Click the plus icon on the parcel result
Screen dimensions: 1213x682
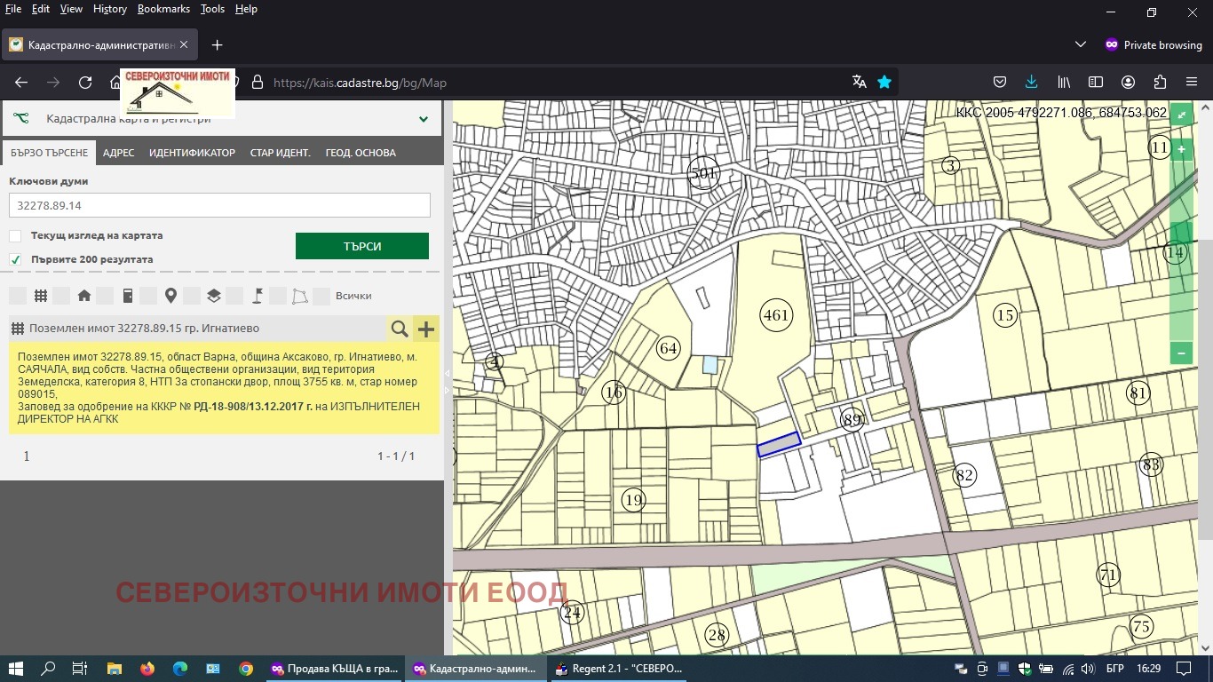[x=426, y=329]
